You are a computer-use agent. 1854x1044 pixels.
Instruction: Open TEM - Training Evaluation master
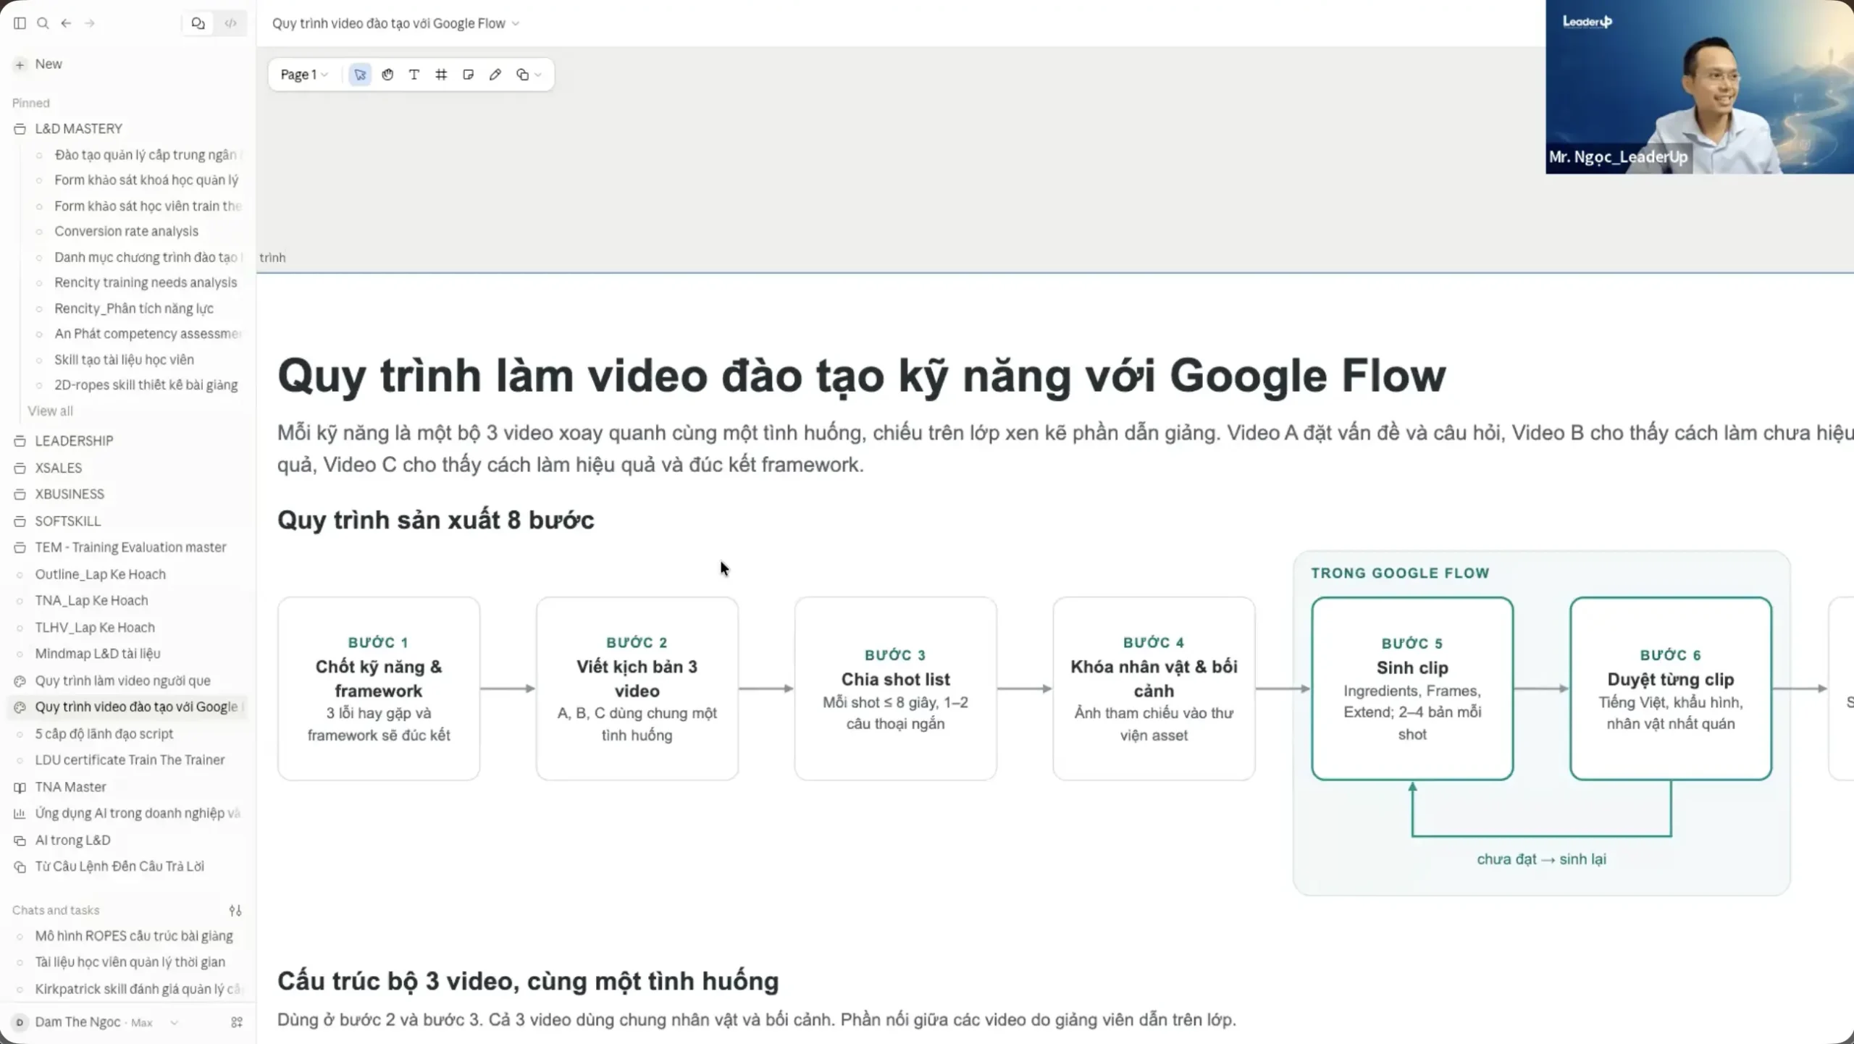click(x=130, y=547)
